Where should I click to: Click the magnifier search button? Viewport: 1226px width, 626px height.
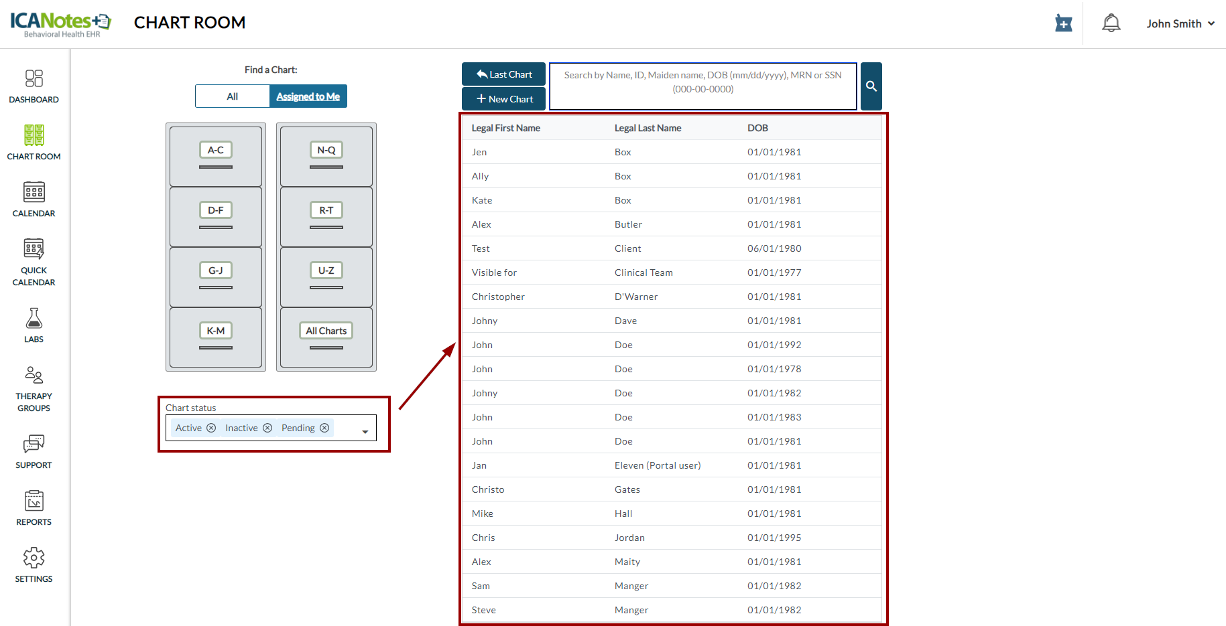click(871, 86)
